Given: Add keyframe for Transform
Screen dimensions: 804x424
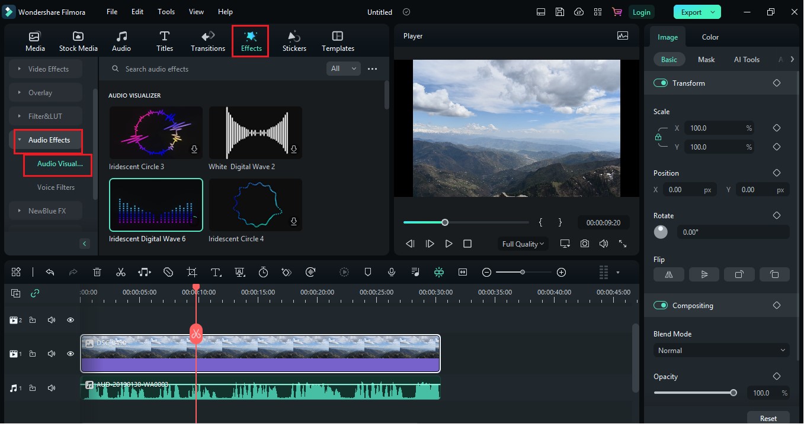Looking at the screenshot, I should coord(776,83).
